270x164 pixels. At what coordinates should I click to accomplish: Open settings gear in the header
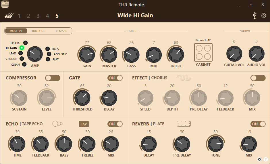[263, 16]
